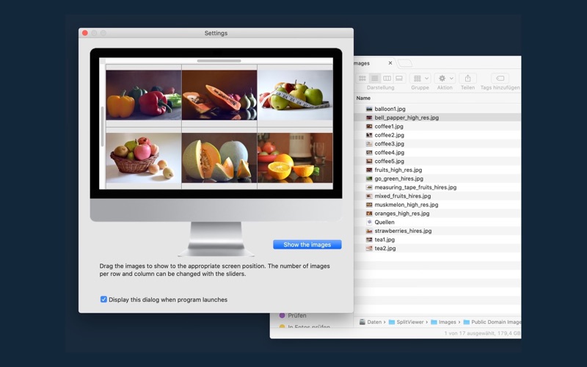Switch Finder to list view
587x367 pixels.
[x=374, y=79]
